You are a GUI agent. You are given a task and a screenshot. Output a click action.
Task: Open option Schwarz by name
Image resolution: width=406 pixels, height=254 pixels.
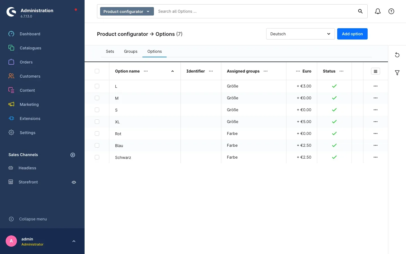point(123,157)
